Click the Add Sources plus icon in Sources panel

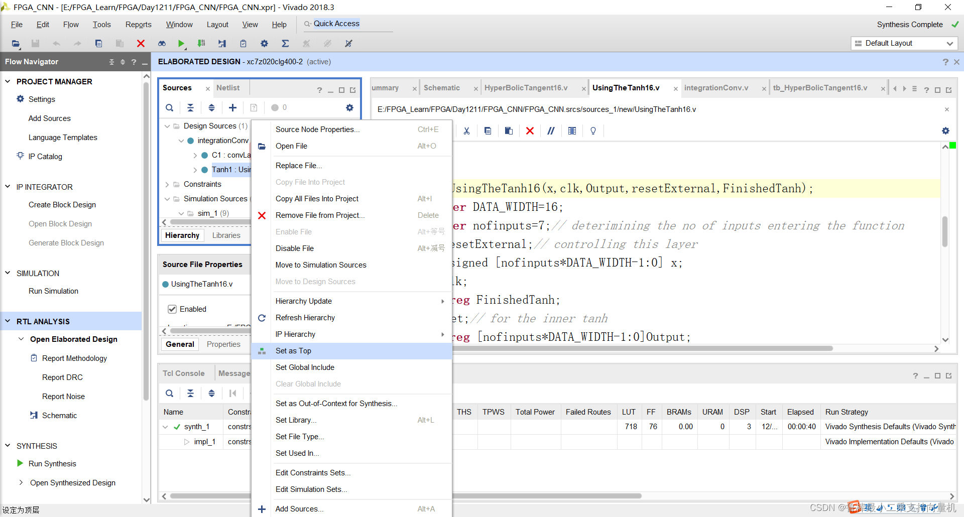[232, 107]
